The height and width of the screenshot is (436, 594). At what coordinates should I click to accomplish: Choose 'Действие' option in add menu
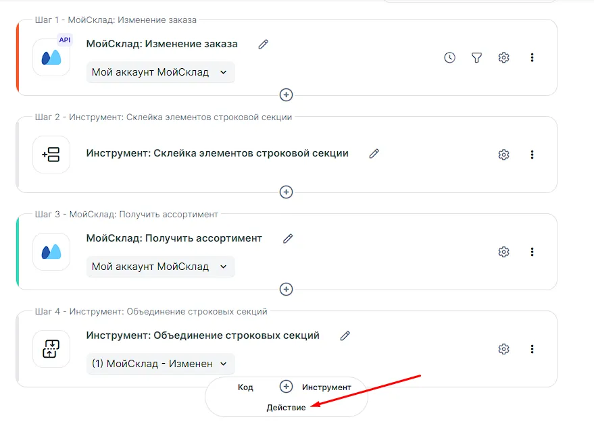[x=286, y=408]
